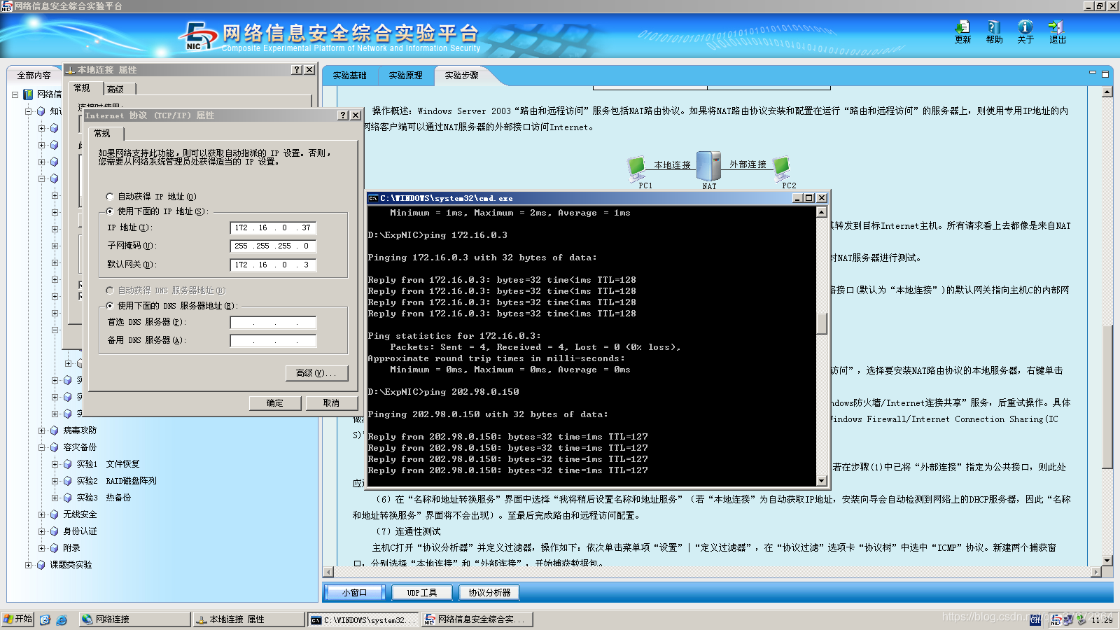The height and width of the screenshot is (630, 1120).
Task: Switch to the 实验基础 tab
Action: [350, 76]
